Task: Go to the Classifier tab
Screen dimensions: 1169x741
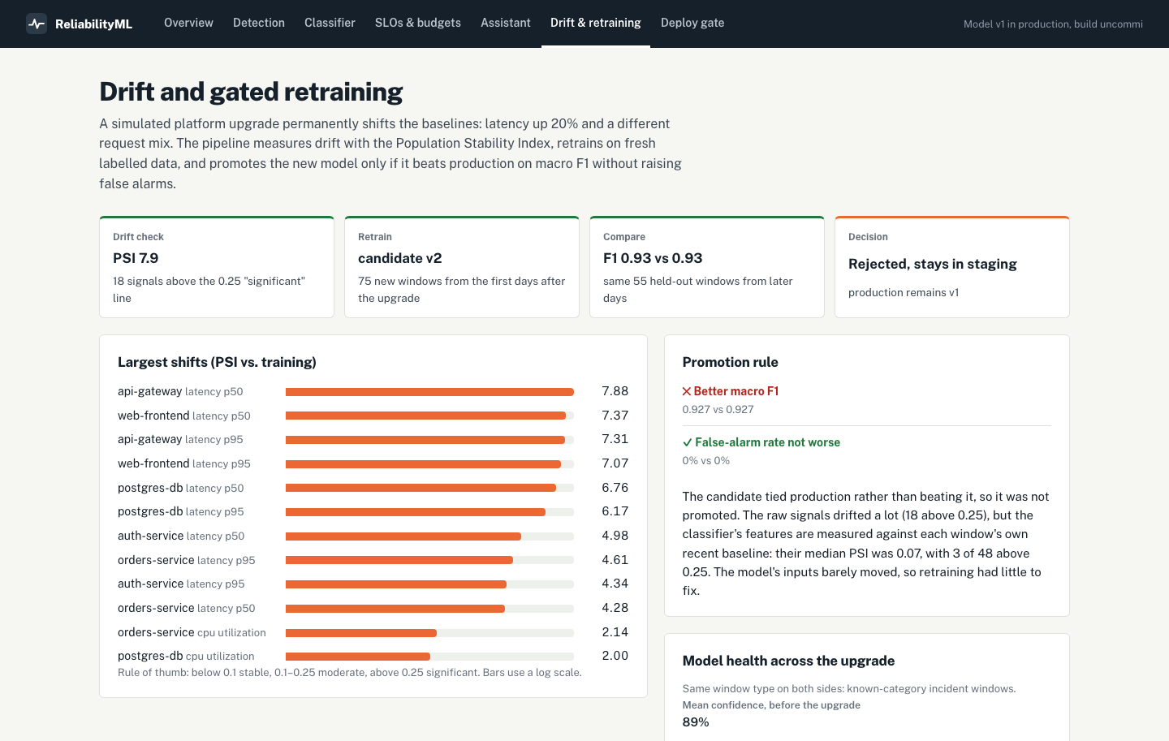Action: pos(330,23)
